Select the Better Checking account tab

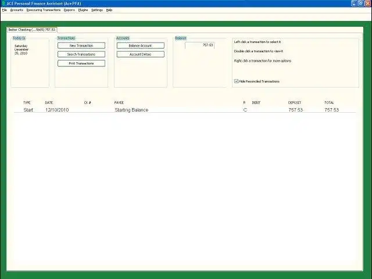[31, 30]
